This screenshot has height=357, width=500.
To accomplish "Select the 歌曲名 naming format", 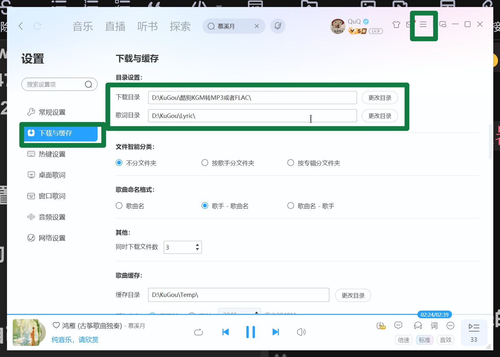I will (119, 206).
